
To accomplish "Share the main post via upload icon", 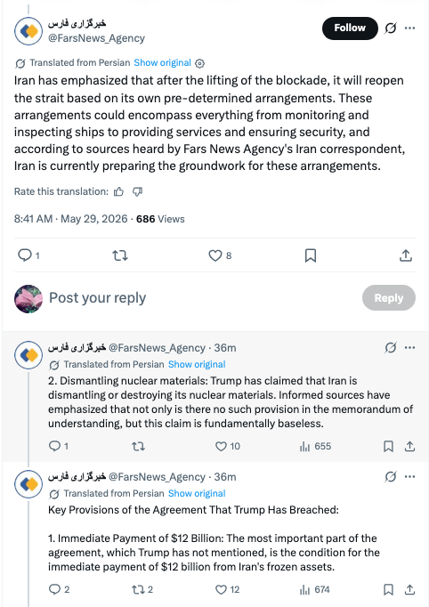I will tap(405, 255).
